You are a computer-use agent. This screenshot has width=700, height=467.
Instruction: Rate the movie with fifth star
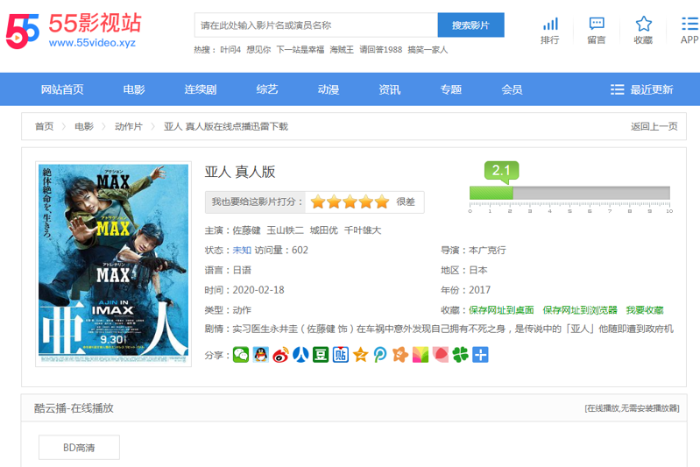point(382,202)
